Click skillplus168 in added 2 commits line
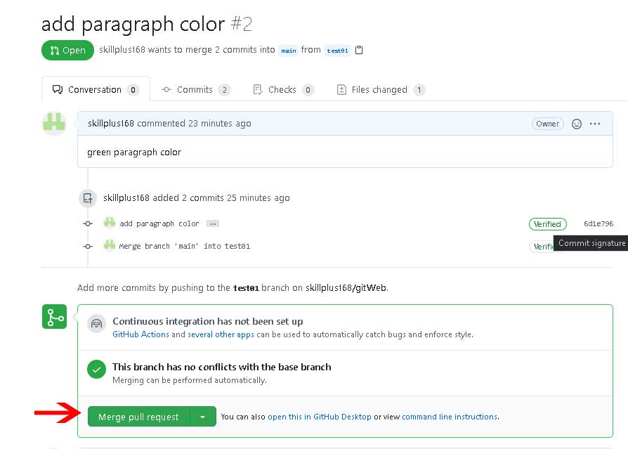 pyautogui.click(x=126, y=198)
